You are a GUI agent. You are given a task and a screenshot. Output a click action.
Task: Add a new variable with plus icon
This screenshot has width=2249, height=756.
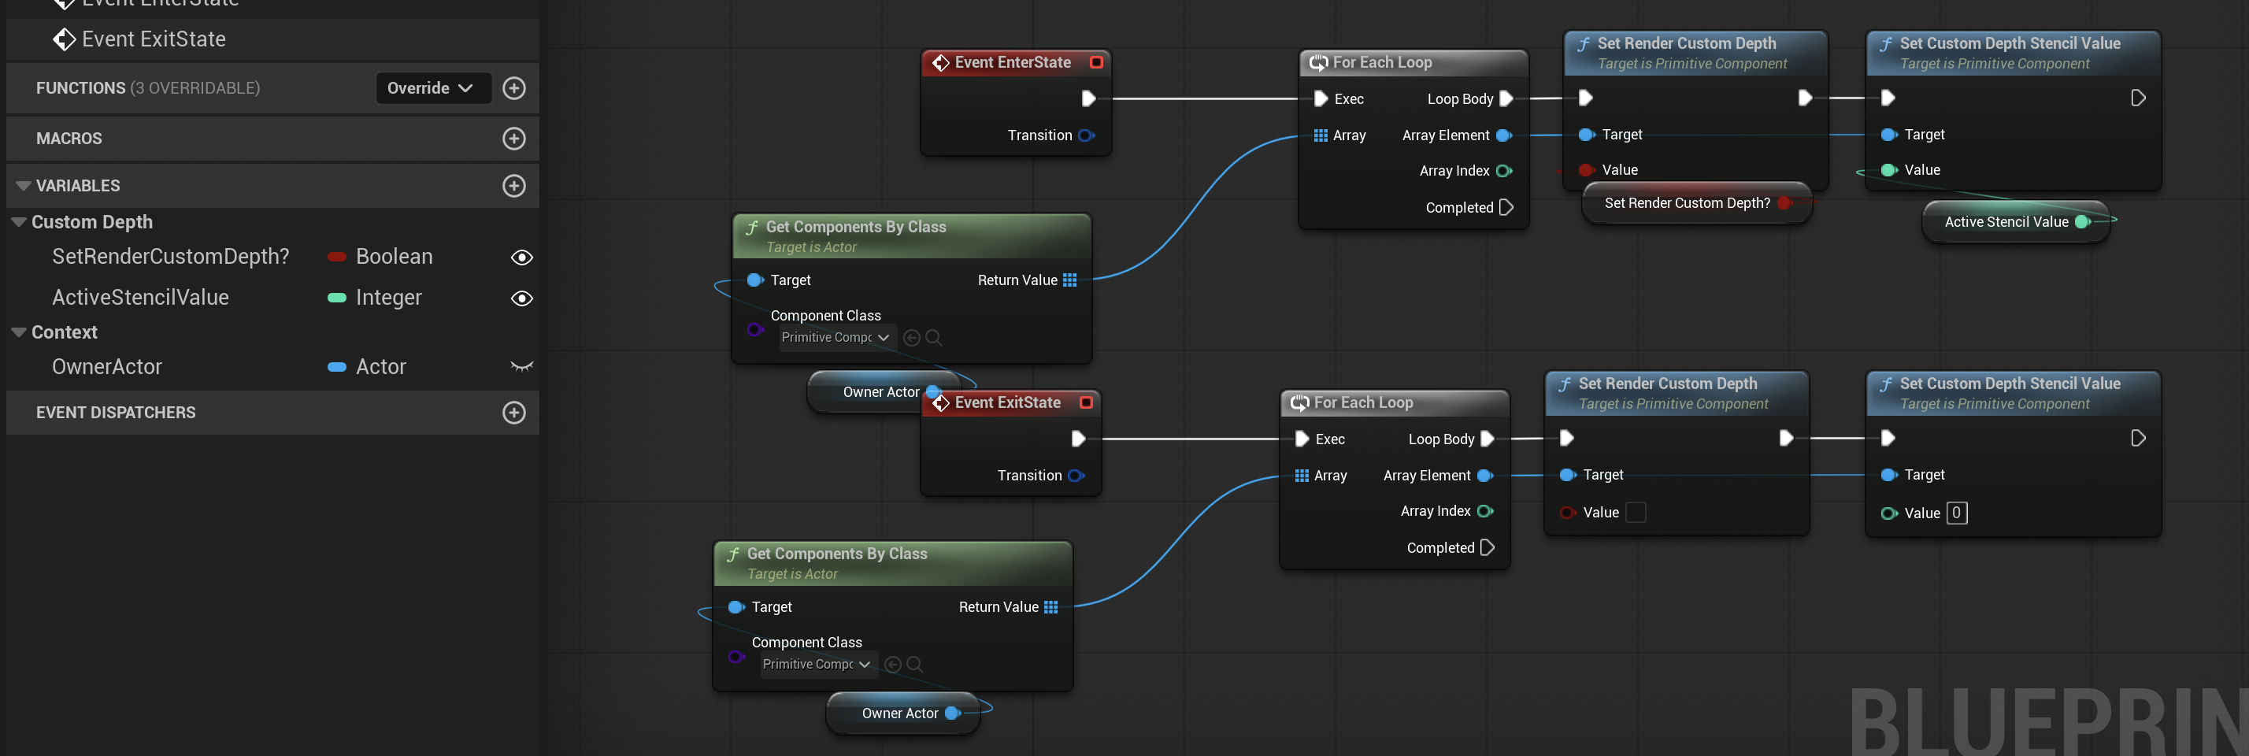[514, 186]
